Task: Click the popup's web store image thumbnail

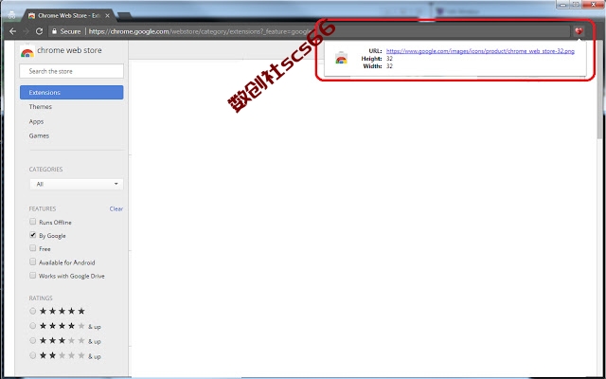Action: tap(341, 58)
